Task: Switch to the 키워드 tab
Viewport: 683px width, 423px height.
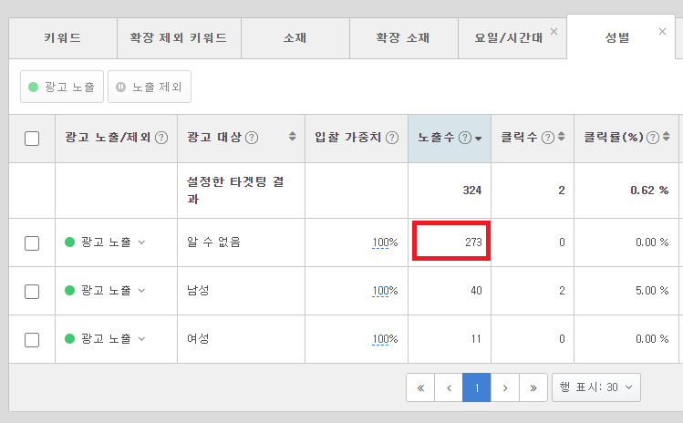Action: pyautogui.click(x=62, y=38)
